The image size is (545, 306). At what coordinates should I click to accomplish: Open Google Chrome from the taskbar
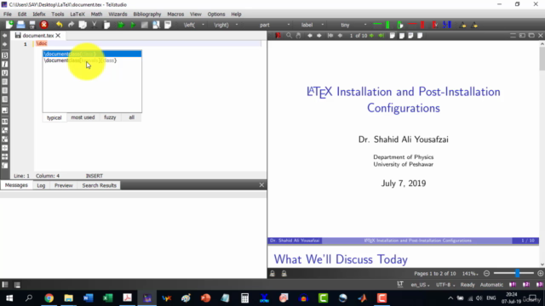tap(49, 298)
